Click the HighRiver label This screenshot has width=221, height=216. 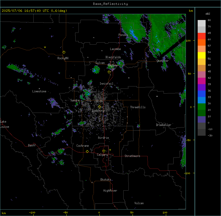click(x=110, y=191)
